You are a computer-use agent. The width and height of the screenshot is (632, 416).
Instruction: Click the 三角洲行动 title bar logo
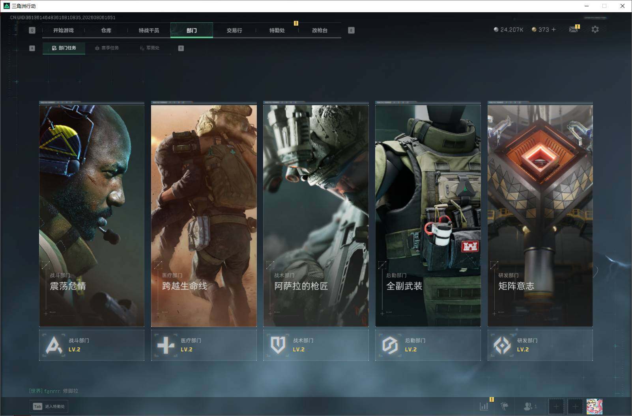6,6
